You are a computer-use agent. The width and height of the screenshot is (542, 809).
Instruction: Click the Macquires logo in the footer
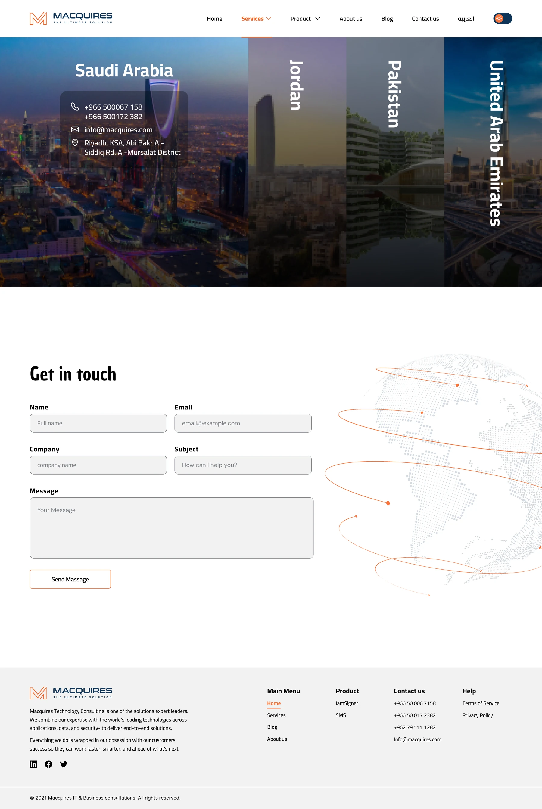pos(71,693)
